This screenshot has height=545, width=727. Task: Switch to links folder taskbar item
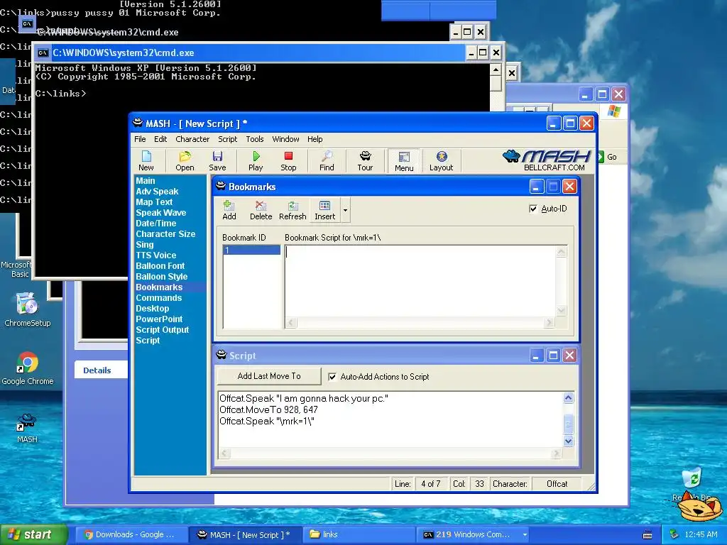click(359, 535)
